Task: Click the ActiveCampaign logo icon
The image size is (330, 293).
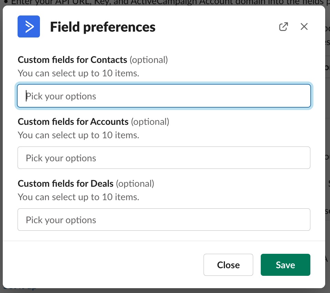Action: coord(29,26)
